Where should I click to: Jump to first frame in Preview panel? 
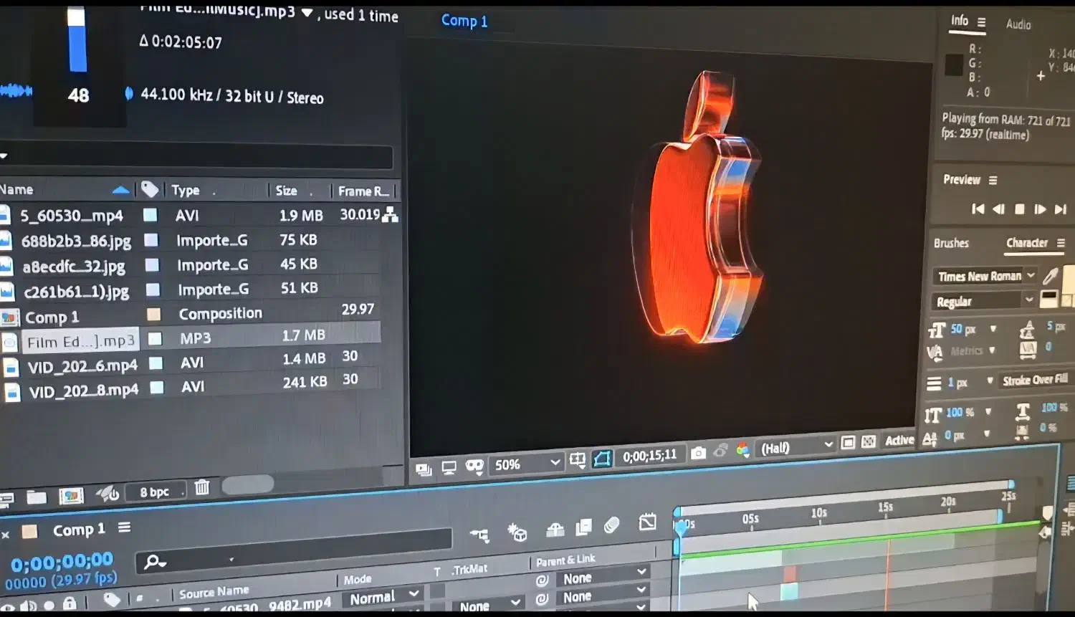[978, 209]
